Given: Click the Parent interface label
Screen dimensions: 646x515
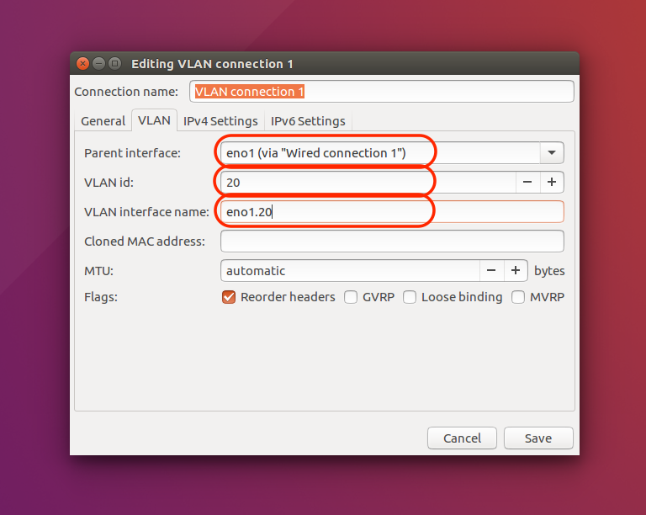Looking at the screenshot, I should 132,153.
